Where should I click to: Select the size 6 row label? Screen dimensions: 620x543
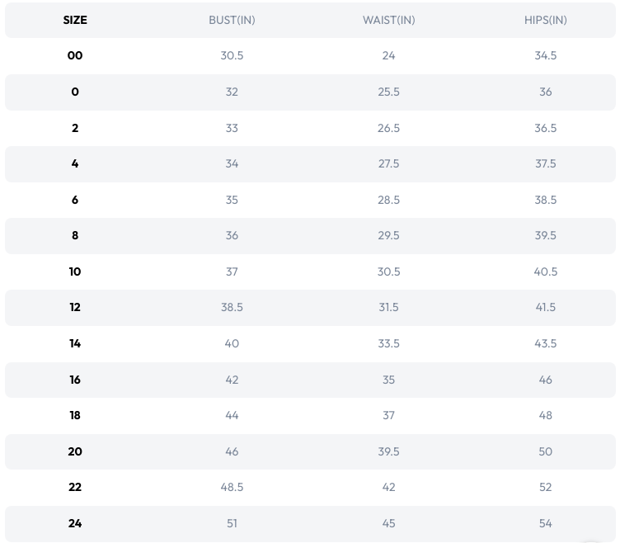pyautogui.click(x=75, y=200)
